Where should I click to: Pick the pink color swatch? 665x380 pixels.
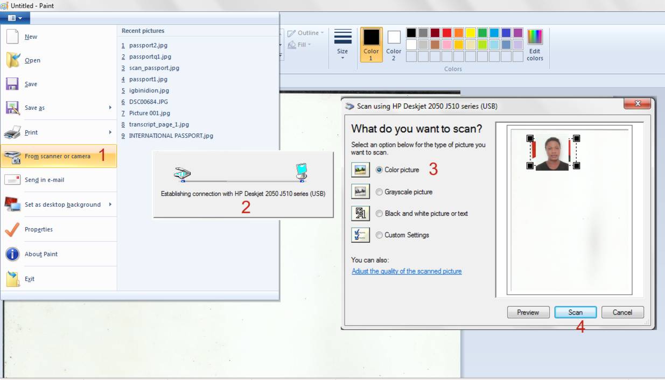(446, 45)
